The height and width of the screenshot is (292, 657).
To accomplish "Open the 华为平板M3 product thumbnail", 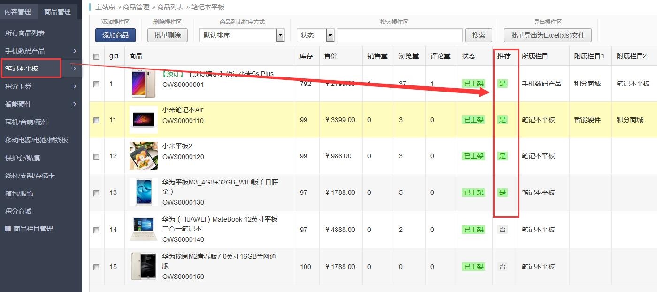I will click(144, 192).
